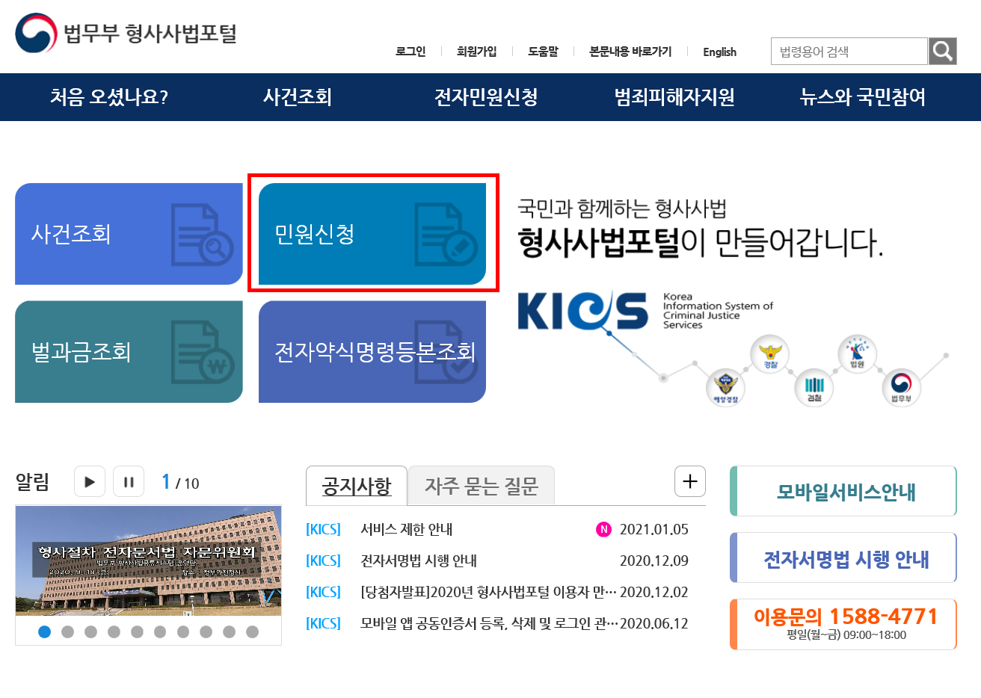Play the 알림 slideshow
Screen dimensions: 981x698
pyautogui.click(x=90, y=482)
